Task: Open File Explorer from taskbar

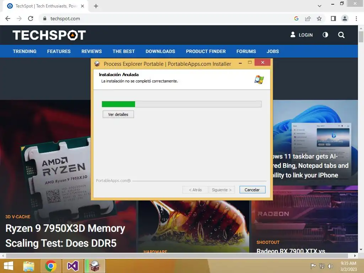Action: click(x=29, y=266)
